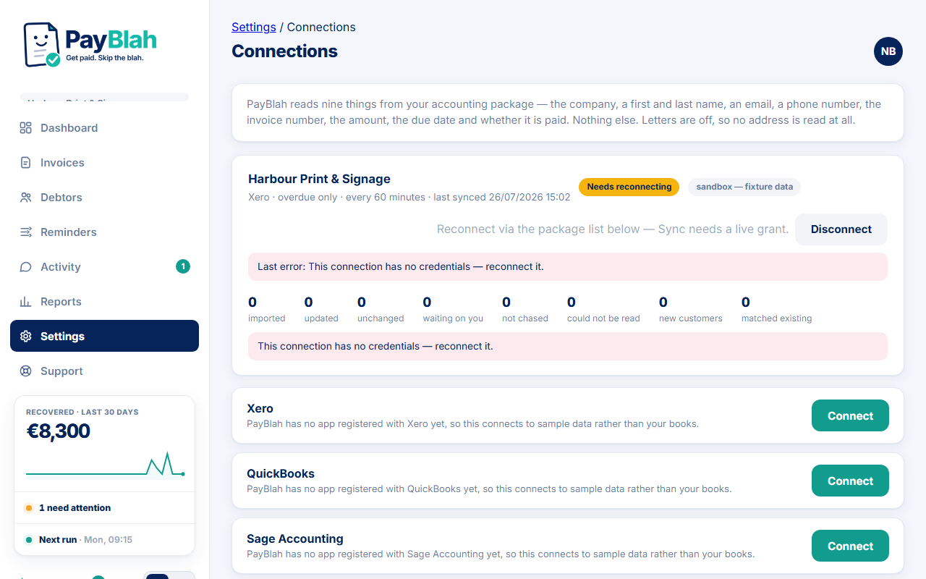This screenshot has width=926, height=579.
Task: Disconnect Harbour Print & Signage
Action: pos(841,229)
